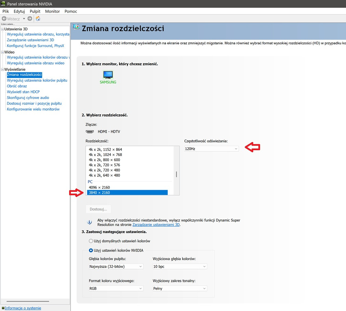Collapse the Wyświetlanie tree node
The width and height of the screenshot is (346, 311).
pyautogui.click(x=3, y=69)
